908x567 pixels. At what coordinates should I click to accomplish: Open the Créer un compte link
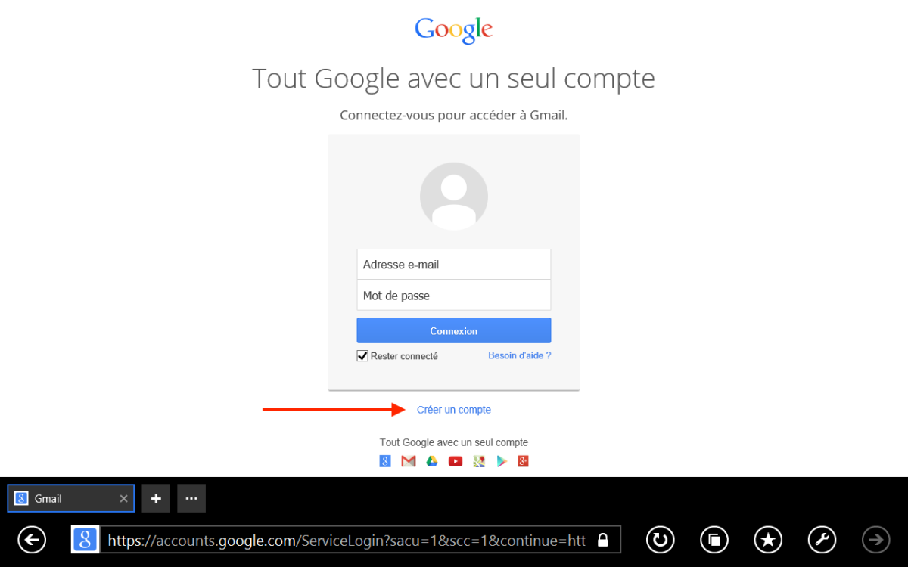(x=454, y=410)
